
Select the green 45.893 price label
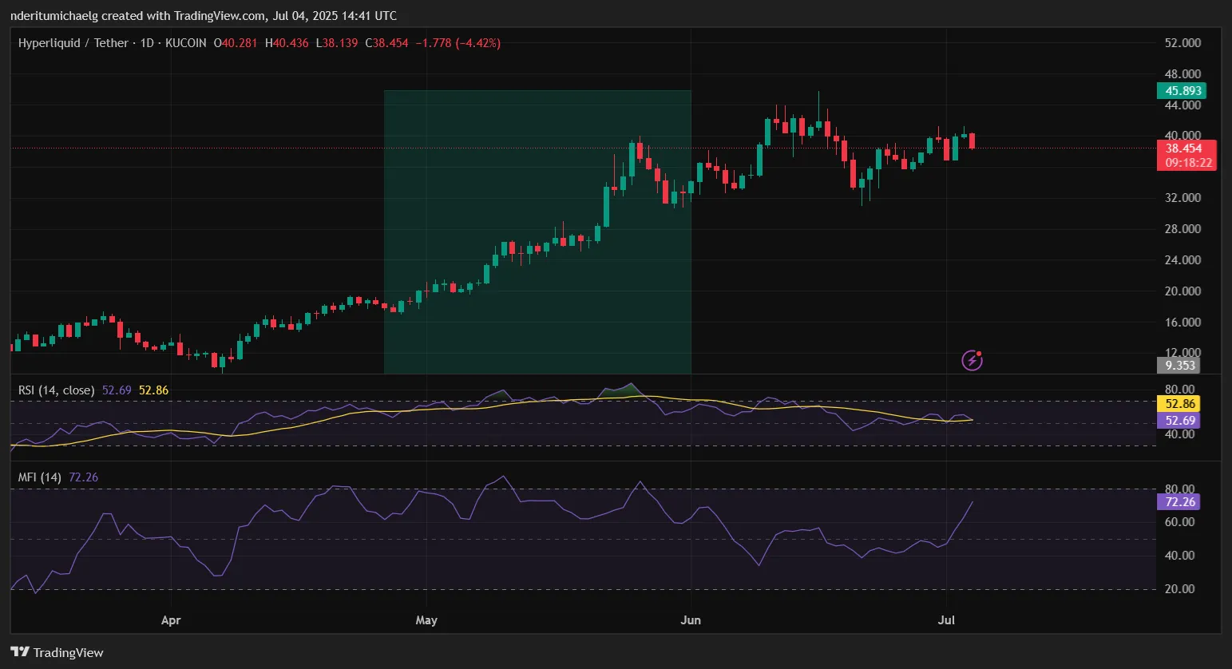pos(1182,91)
